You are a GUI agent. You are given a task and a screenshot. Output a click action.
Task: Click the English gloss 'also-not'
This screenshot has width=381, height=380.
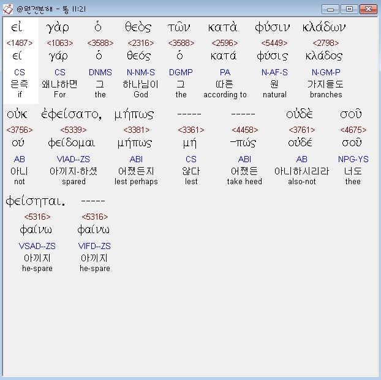click(302, 181)
